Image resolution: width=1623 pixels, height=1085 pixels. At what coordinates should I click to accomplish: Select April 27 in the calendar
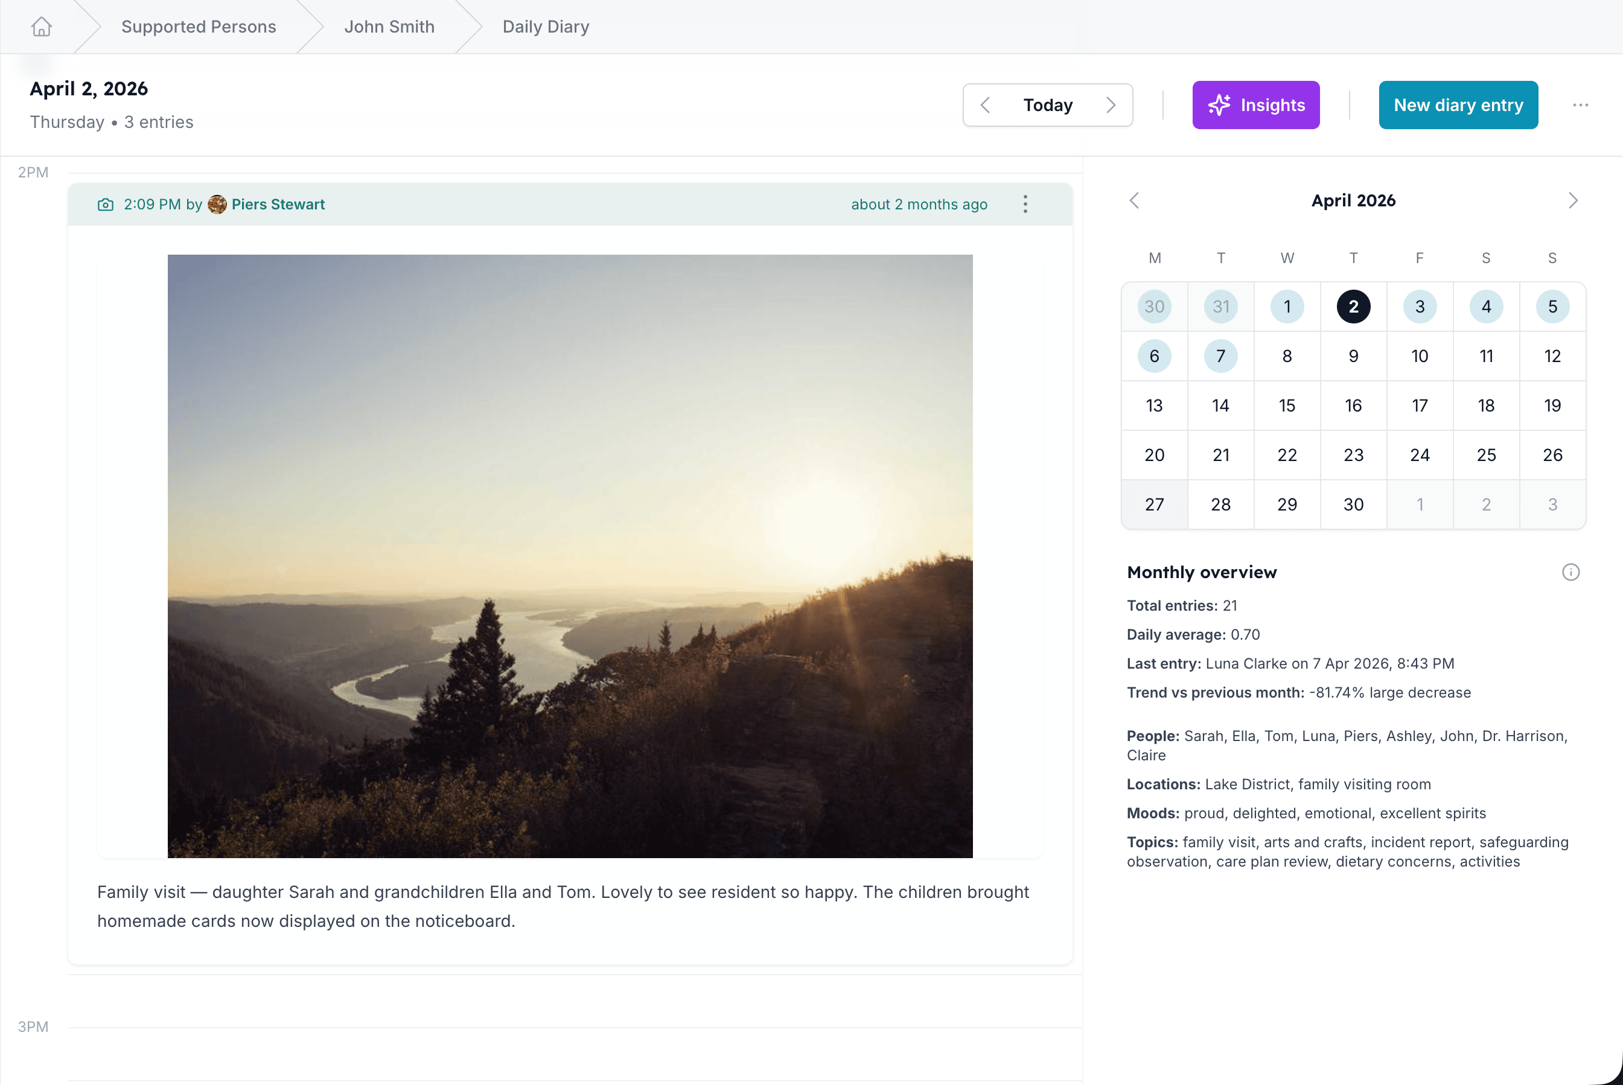coord(1155,504)
